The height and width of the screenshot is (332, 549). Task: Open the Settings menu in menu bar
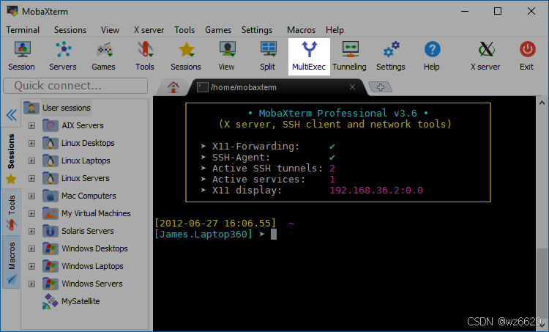click(257, 30)
